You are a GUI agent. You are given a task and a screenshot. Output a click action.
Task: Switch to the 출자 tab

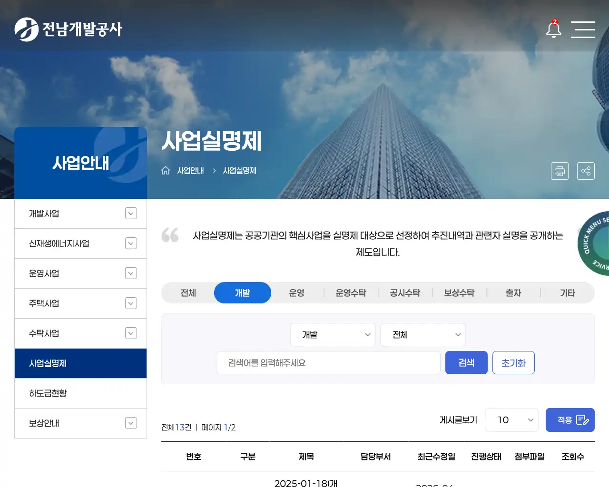514,293
